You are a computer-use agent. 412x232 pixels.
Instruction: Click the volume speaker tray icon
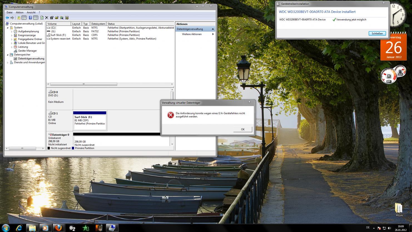[389, 228]
